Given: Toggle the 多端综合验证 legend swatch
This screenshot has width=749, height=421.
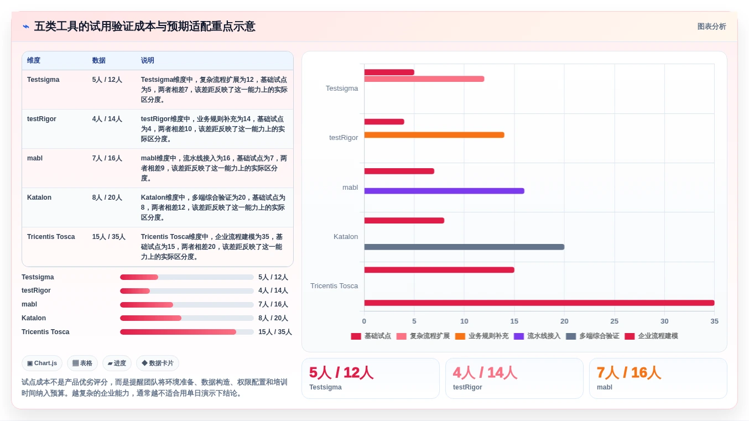Looking at the screenshot, I should (571, 336).
